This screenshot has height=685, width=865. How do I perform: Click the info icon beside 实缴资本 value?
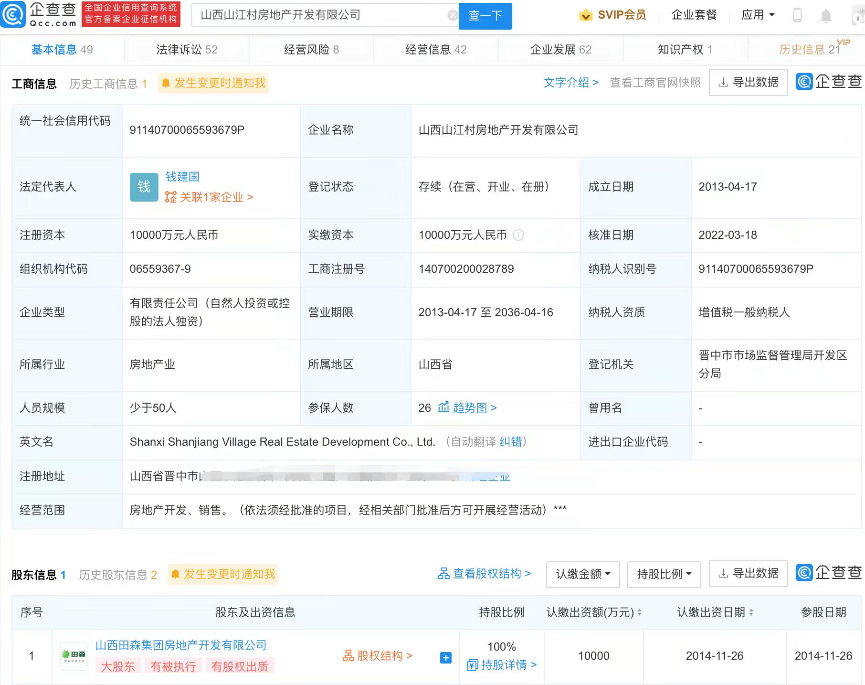point(518,235)
